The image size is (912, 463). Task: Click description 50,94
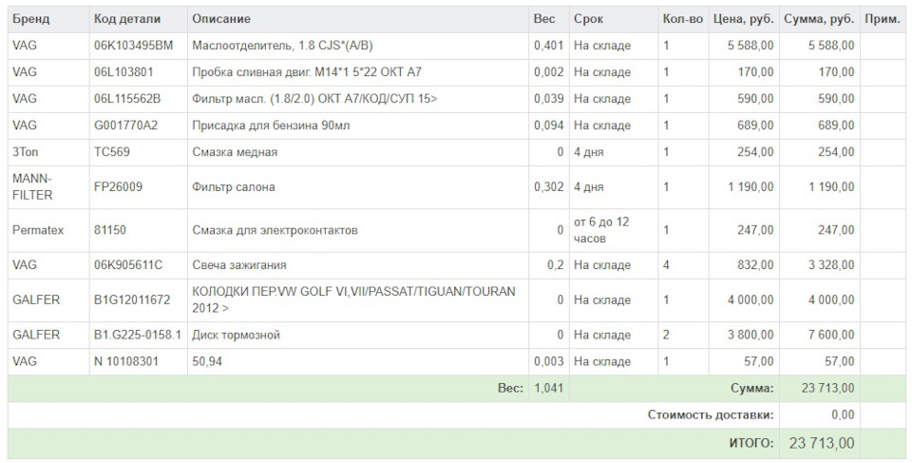coord(207,361)
